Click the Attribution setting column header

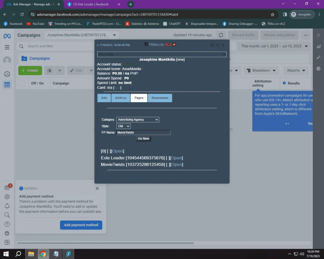(262, 83)
